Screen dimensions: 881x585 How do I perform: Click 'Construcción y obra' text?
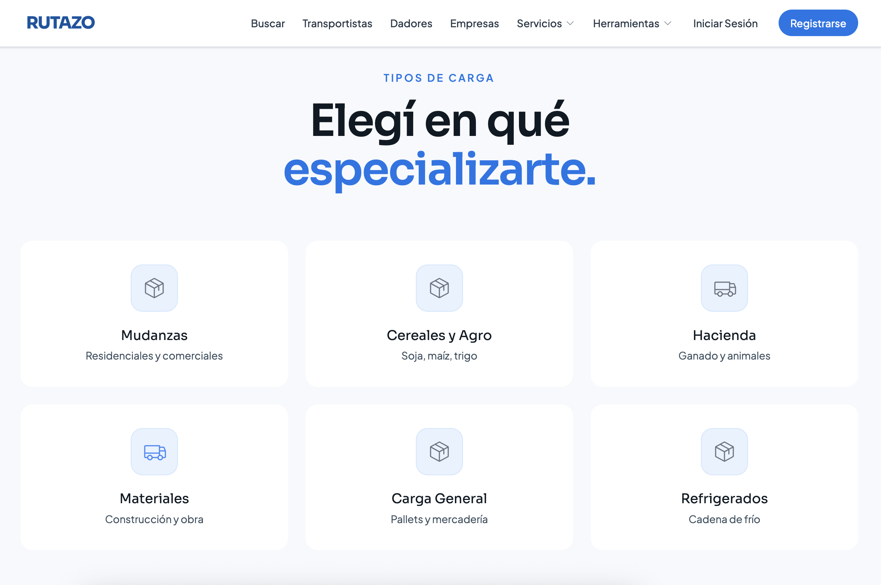[154, 519]
